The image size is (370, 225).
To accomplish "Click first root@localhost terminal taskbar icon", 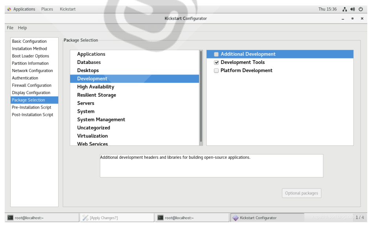I will click(x=10, y=218).
